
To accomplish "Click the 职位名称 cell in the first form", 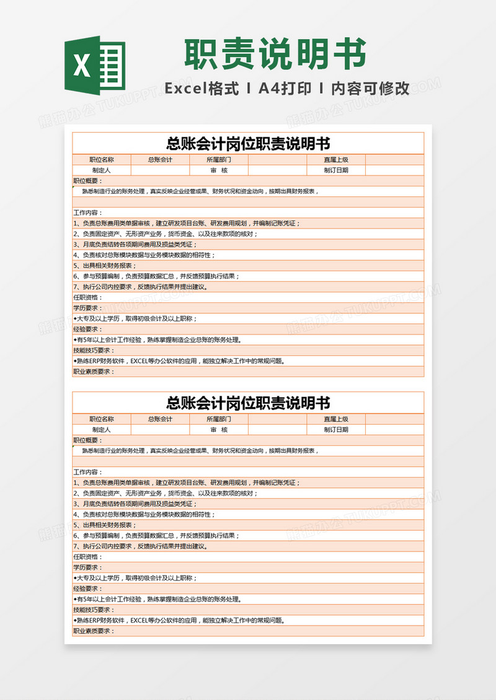I will (x=102, y=160).
